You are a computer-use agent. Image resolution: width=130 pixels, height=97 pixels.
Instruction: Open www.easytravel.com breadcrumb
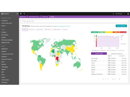pyautogui.click(x=34, y=17)
